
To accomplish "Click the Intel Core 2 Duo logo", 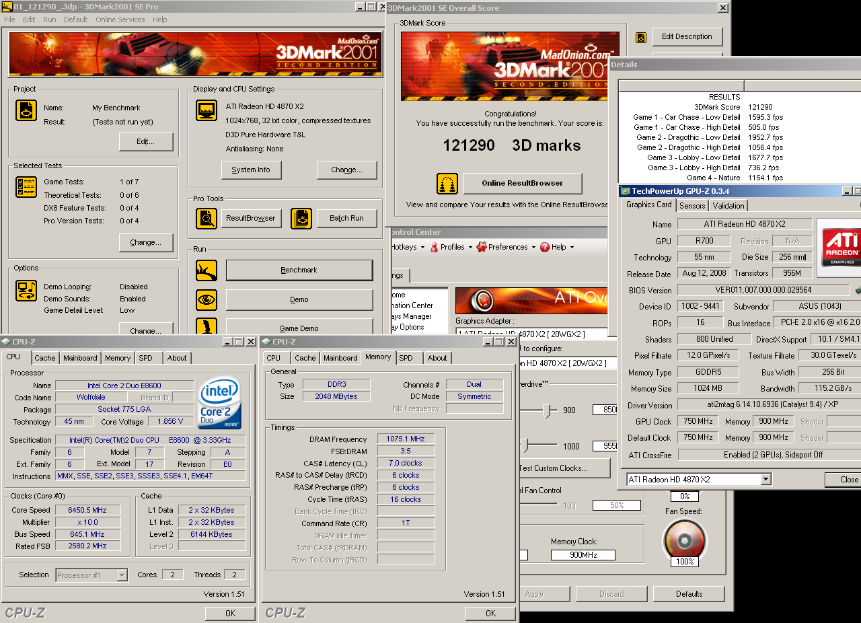I will click(219, 403).
